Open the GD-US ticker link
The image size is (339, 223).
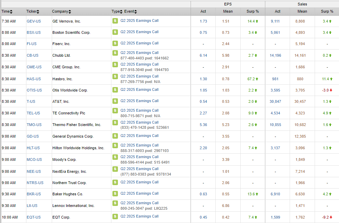[33, 136]
